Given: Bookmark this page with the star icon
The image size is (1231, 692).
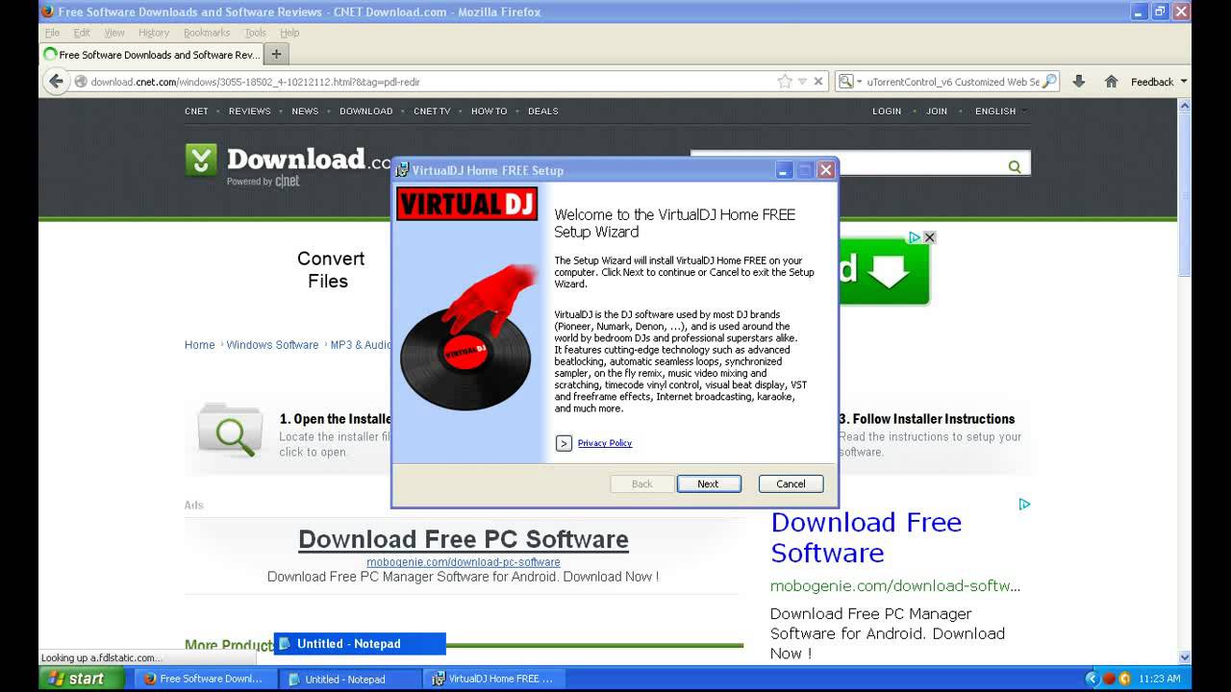Looking at the screenshot, I should [785, 82].
